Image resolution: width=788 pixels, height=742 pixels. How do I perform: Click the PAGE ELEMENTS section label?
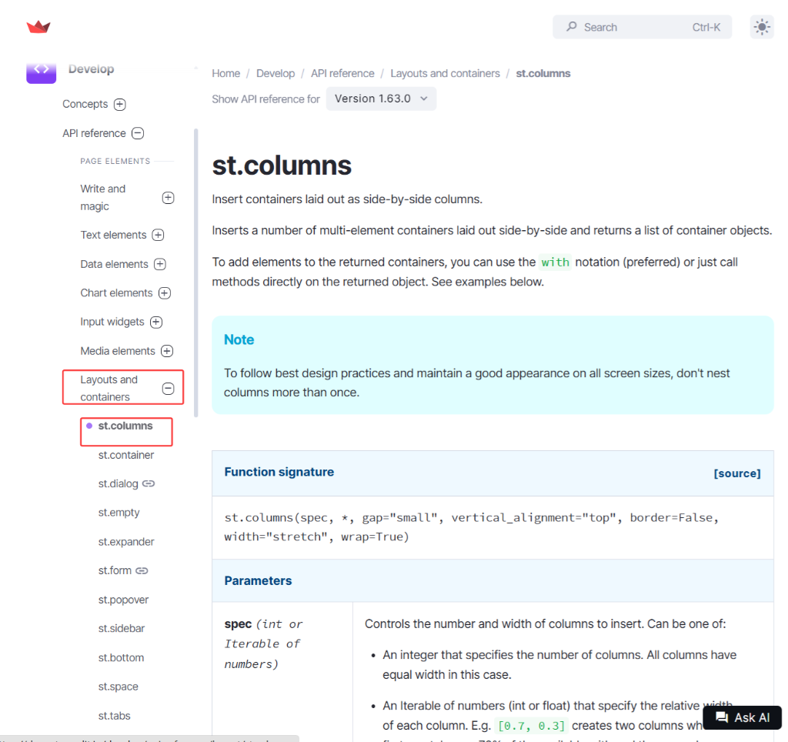pyautogui.click(x=115, y=161)
